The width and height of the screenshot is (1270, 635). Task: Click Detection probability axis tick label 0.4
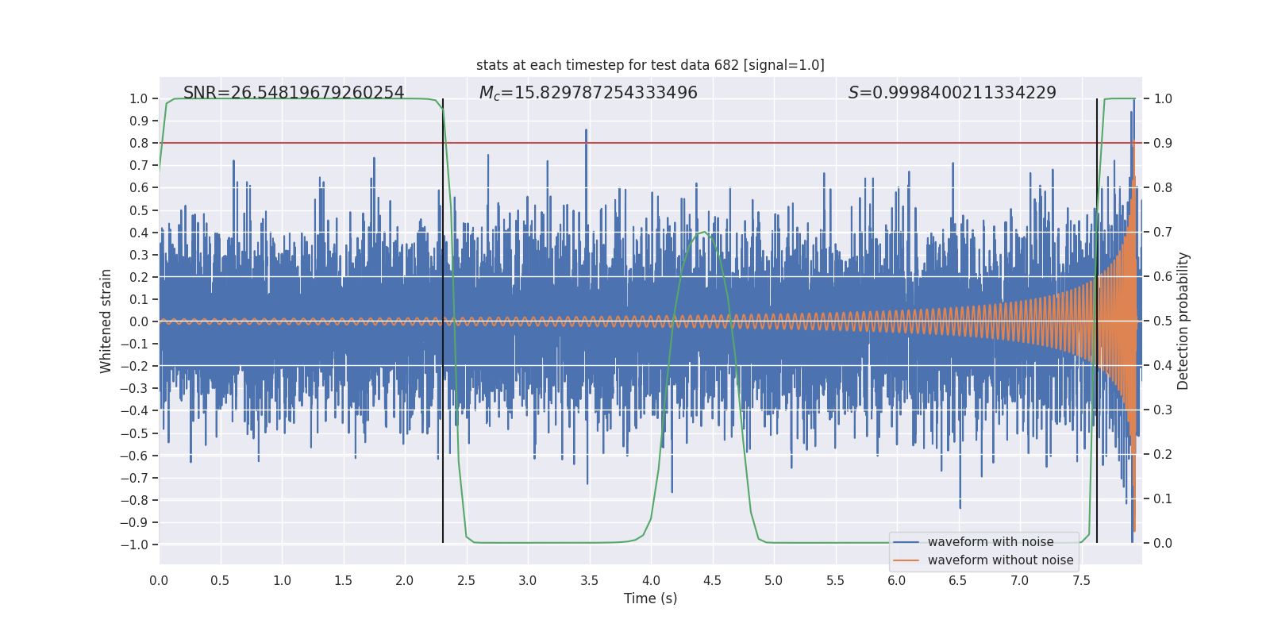[x=1163, y=365]
